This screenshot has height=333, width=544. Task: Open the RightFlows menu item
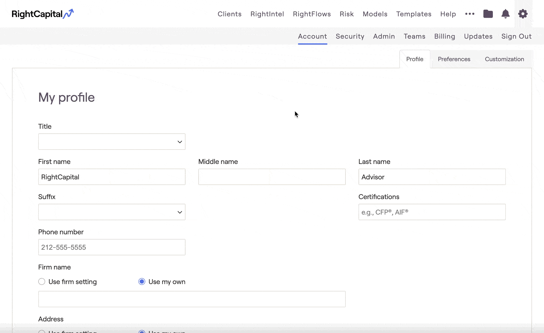click(x=312, y=14)
